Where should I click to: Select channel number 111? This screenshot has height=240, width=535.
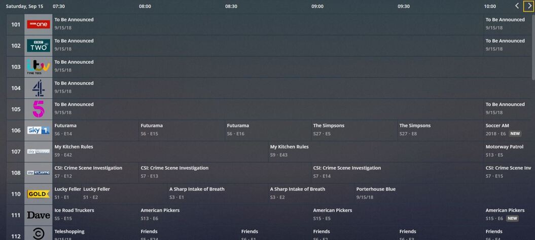pyautogui.click(x=16, y=215)
